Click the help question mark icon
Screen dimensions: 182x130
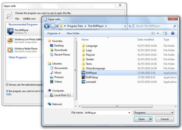coord(173,33)
